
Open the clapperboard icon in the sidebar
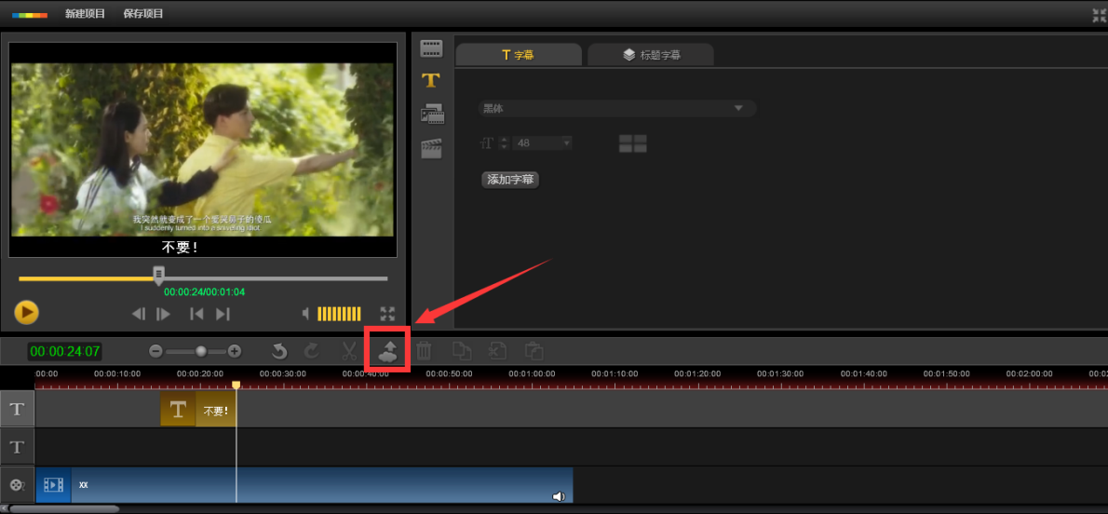point(431,148)
